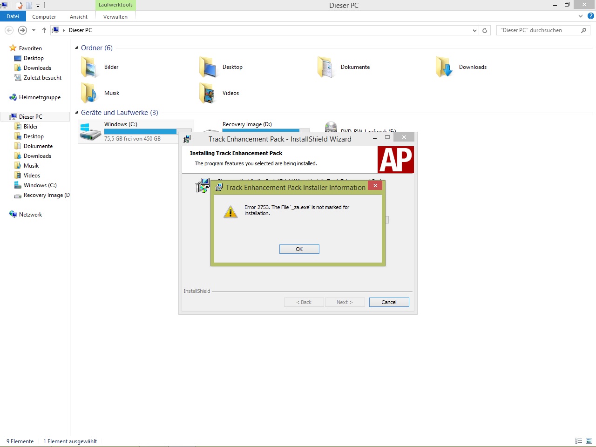Select Favoriten in the navigation pane

click(30, 48)
